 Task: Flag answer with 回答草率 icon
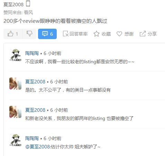[x=66, y=34]
